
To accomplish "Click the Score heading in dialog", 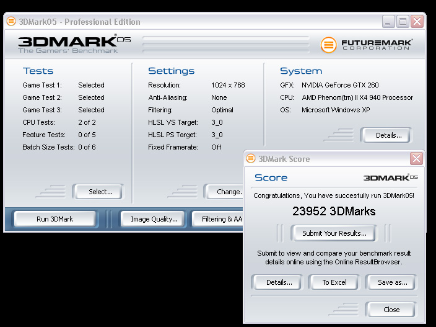I will pyautogui.click(x=271, y=177).
